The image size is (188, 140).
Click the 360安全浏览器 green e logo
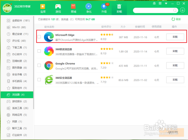click(49, 80)
